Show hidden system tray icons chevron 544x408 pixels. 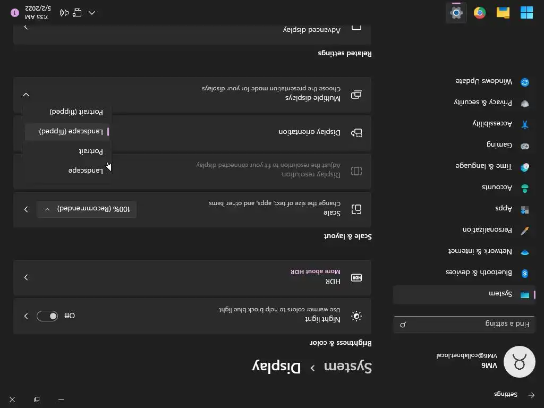91,13
